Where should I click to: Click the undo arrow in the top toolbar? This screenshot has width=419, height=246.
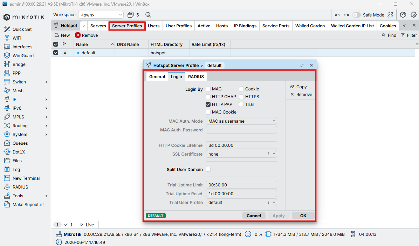point(337,15)
